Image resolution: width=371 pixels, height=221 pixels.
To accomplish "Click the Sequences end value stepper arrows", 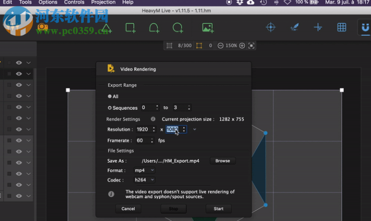I will pos(189,107).
